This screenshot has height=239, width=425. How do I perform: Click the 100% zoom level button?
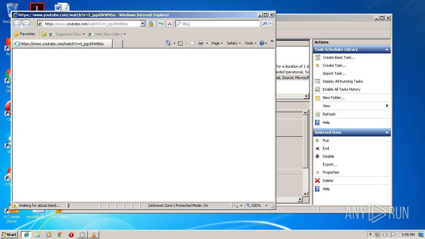coord(254,205)
